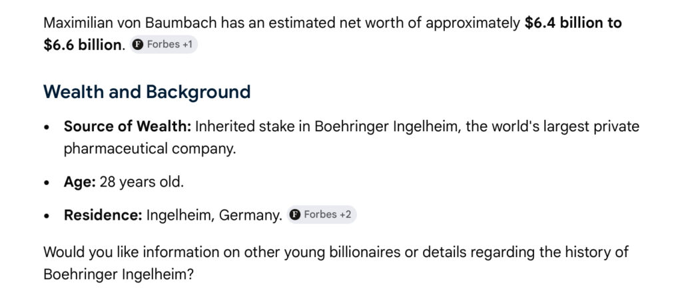Click "28 years old" text
The width and height of the screenshot is (682, 289).
click(x=141, y=182)
